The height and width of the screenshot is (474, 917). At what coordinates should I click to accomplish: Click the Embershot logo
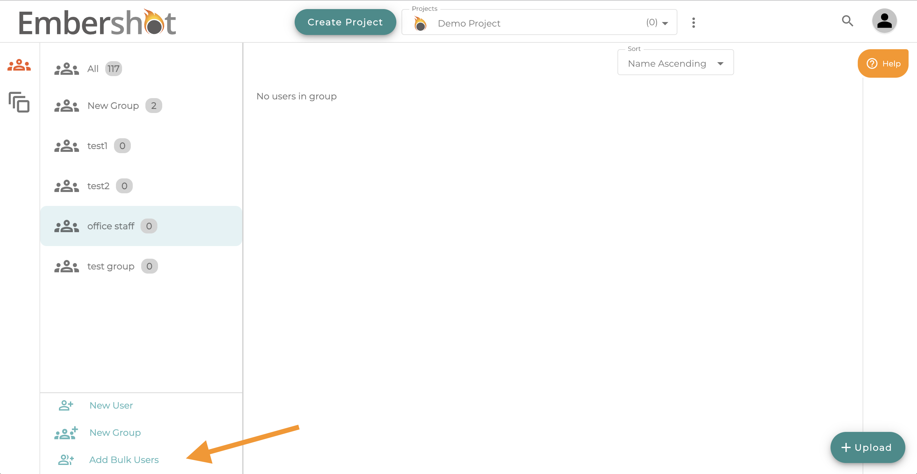97,23
